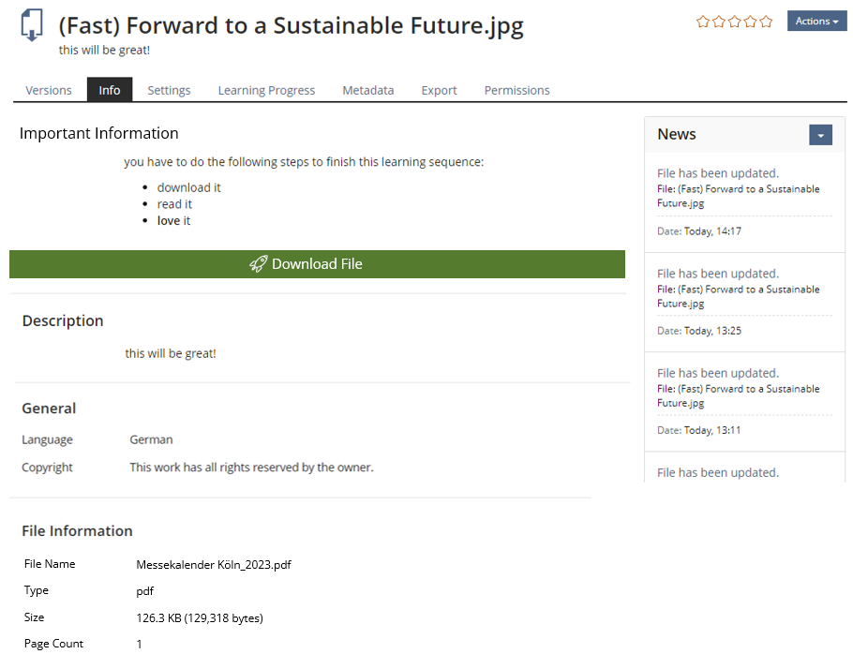Viewport: 853px width, 654px height.
Task: Select the Export tab
Action: coord(439,90)
